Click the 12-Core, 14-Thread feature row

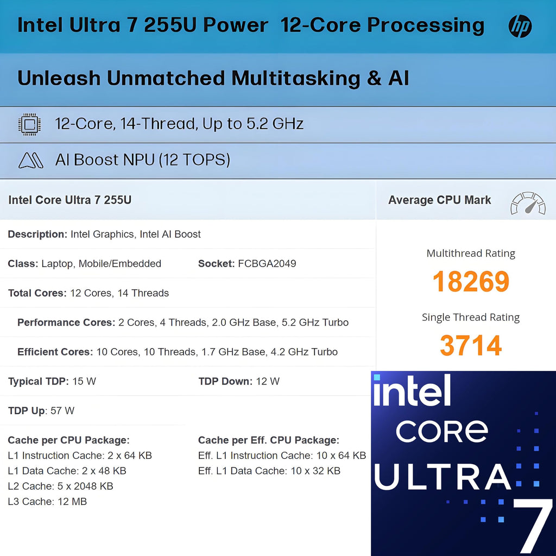click(x=278, y=125)
